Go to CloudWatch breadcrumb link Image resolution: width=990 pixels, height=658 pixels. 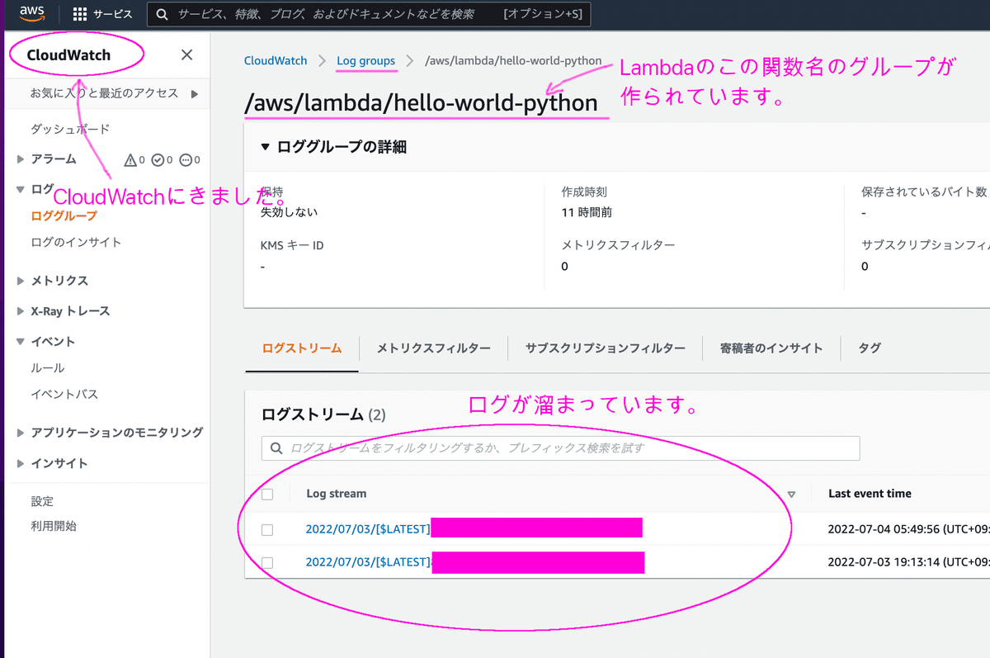[x=276, y=60]
